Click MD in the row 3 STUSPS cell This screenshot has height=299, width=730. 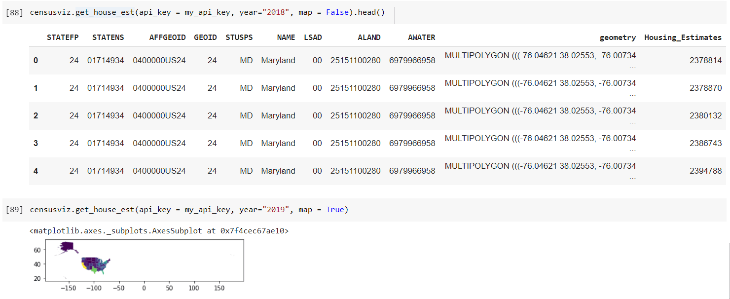(x=246, y=143)
